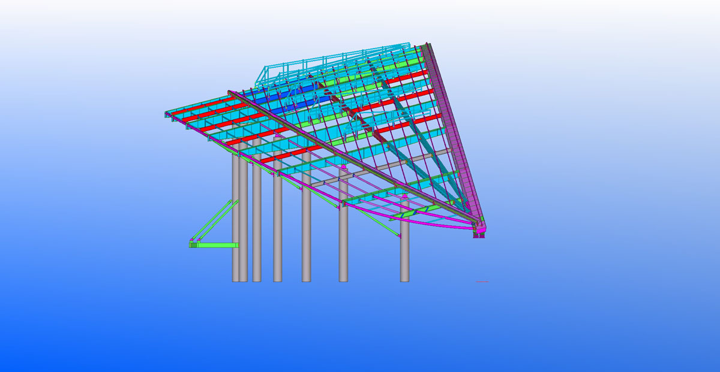The image size is (720, 372).
Task: Click the small red marker at lower right
Action: [x=482, y=282]
